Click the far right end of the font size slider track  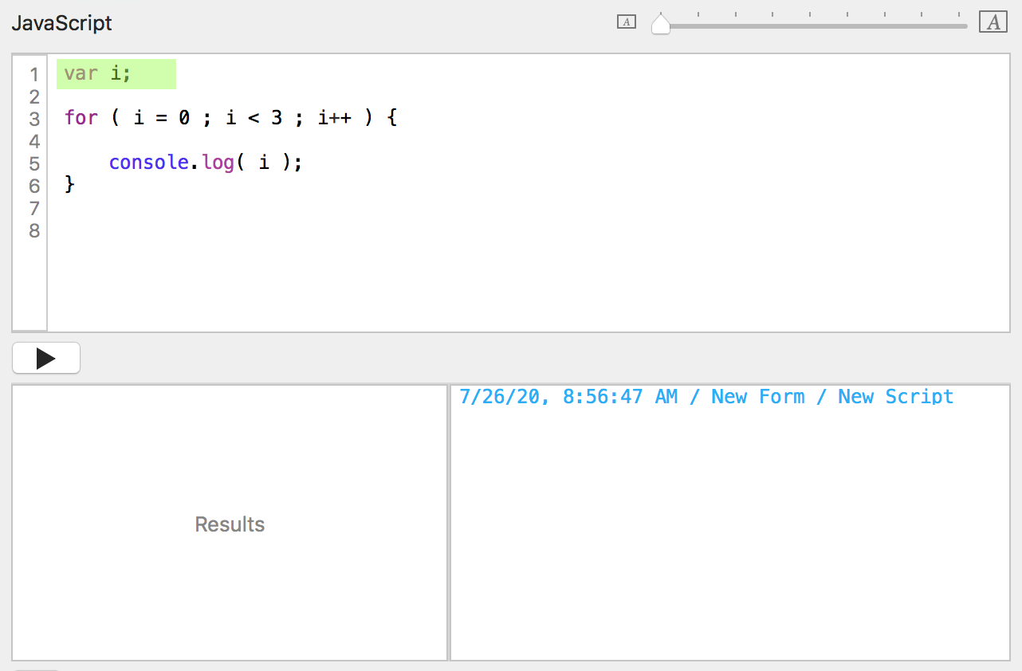click(x=965, y=26)
